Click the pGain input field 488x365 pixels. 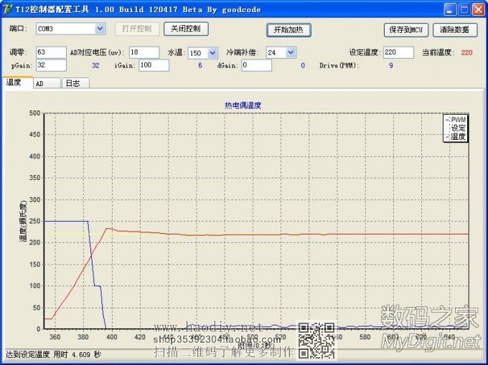pyautogui.click(x=50, y=65)
